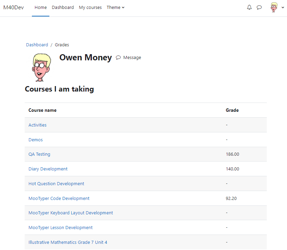Open My courses in the navbar
The width and height of the screenshot is (287, 250).
[90, 8]
